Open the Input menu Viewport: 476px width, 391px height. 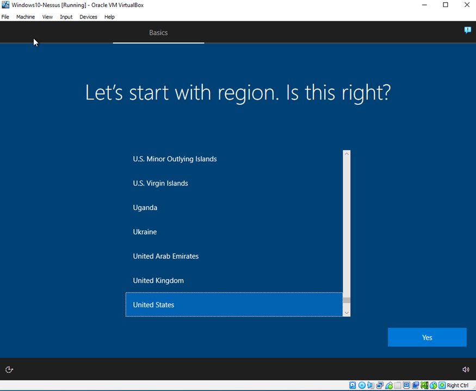coord(66,17)
